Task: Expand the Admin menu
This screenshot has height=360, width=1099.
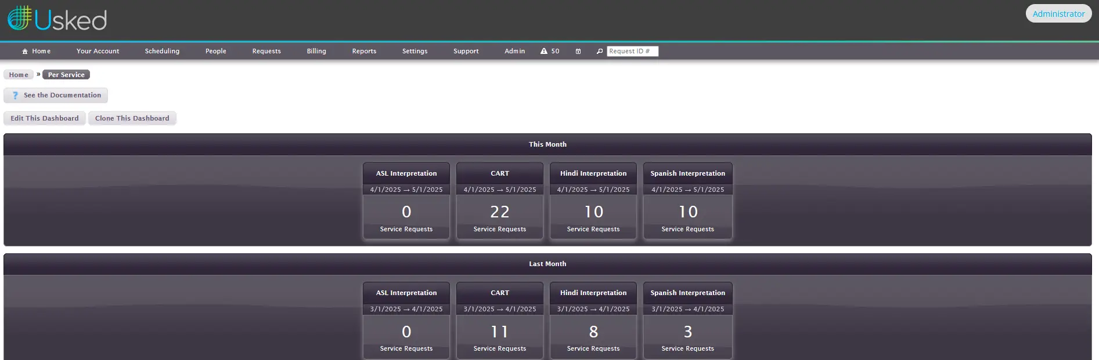Action: click(514, 52)
